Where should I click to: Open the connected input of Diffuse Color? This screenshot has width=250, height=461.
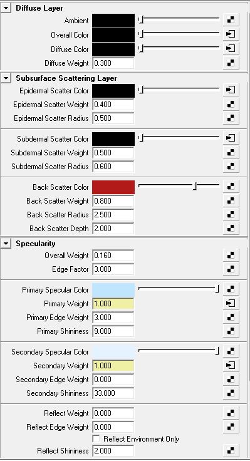(231, 48)
